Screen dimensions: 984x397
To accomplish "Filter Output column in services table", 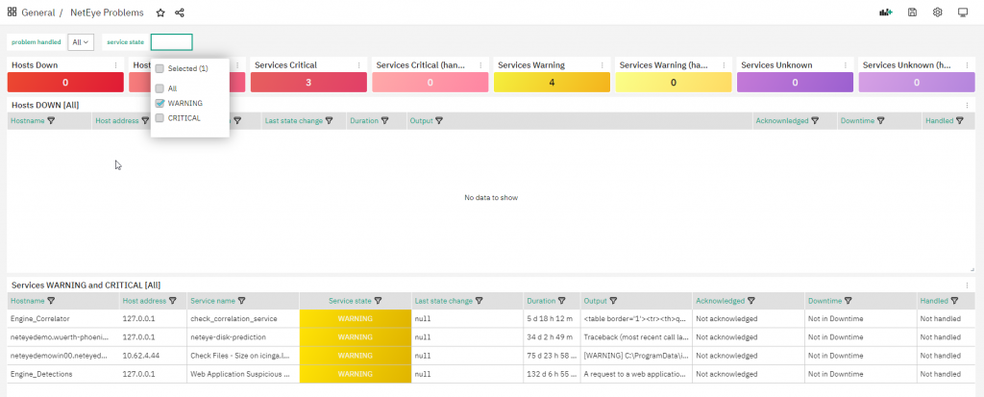I will [613, 301].
